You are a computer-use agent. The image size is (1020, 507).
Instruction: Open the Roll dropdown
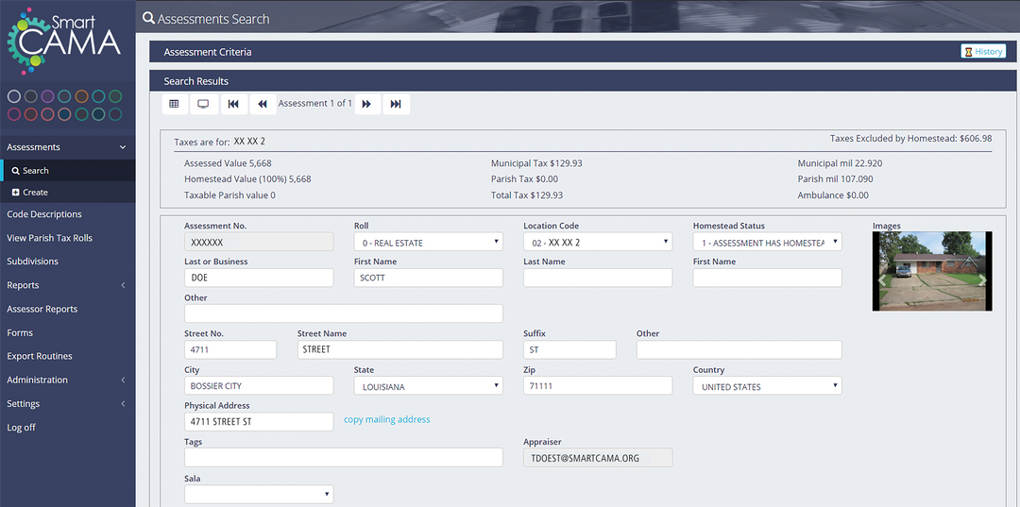coord(428,243)
